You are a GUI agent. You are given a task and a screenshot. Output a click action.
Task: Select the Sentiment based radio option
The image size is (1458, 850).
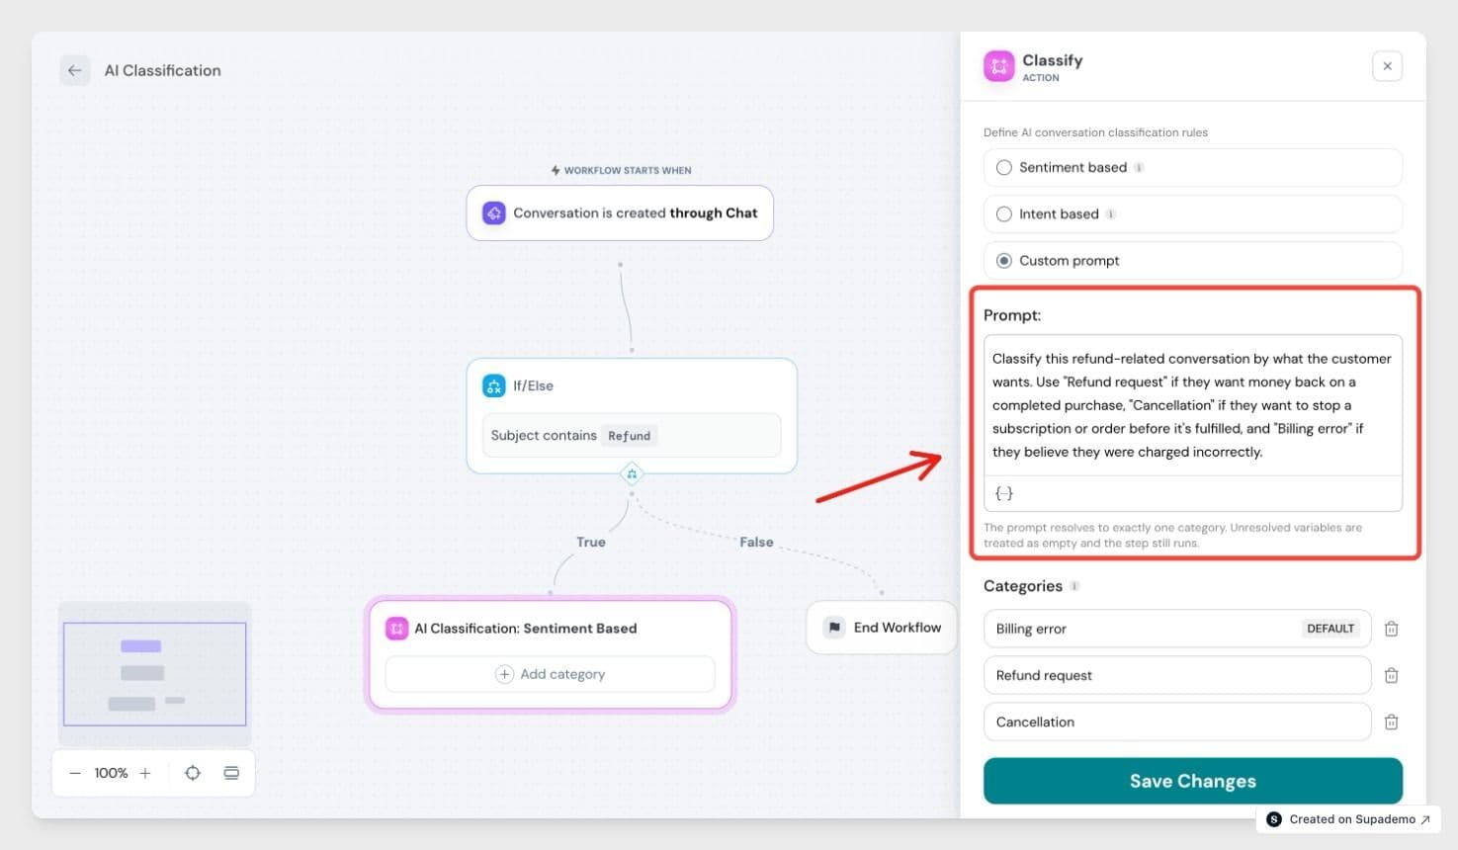(x=1004, y=167)
